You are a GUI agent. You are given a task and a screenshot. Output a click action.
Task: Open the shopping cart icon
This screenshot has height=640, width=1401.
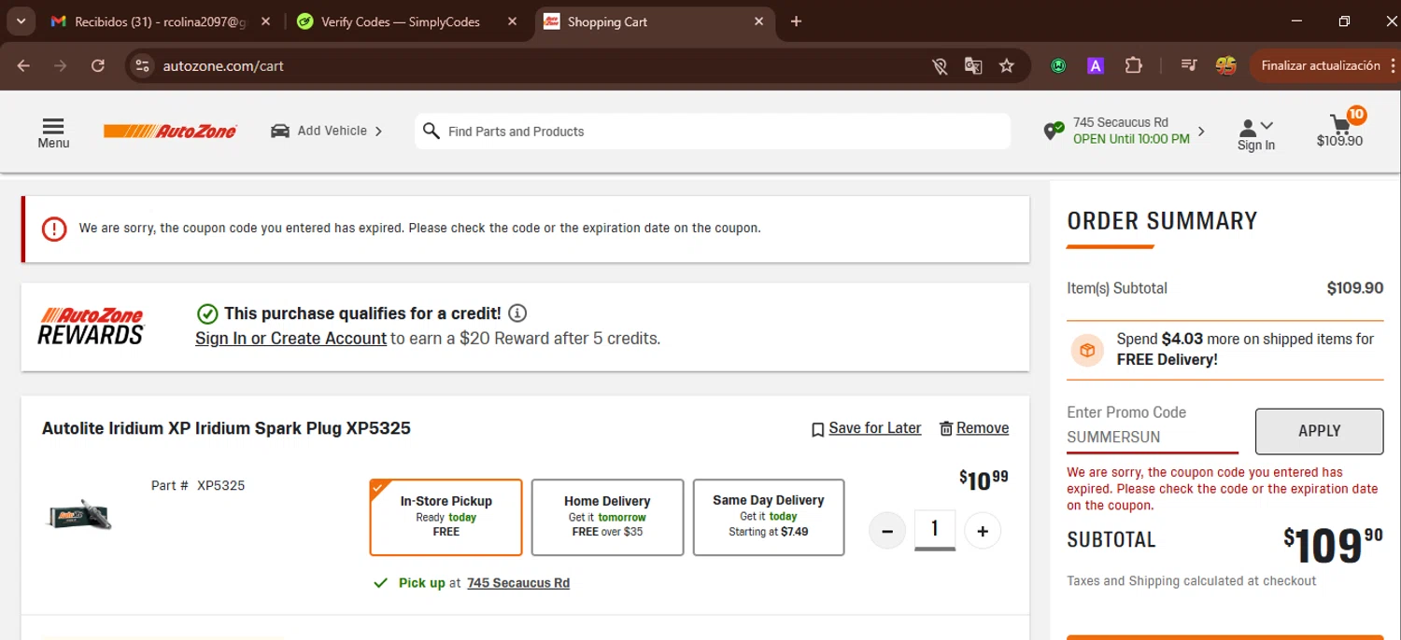[1341, 123]
